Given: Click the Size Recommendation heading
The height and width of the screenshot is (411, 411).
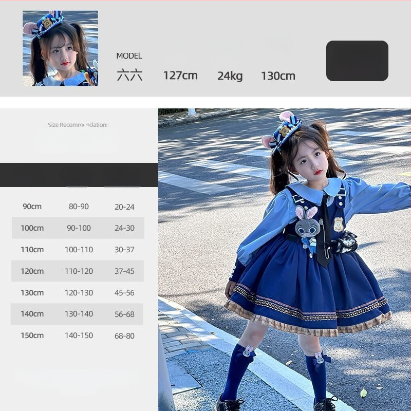Looking at the screenshot, I should coord(78,125).
